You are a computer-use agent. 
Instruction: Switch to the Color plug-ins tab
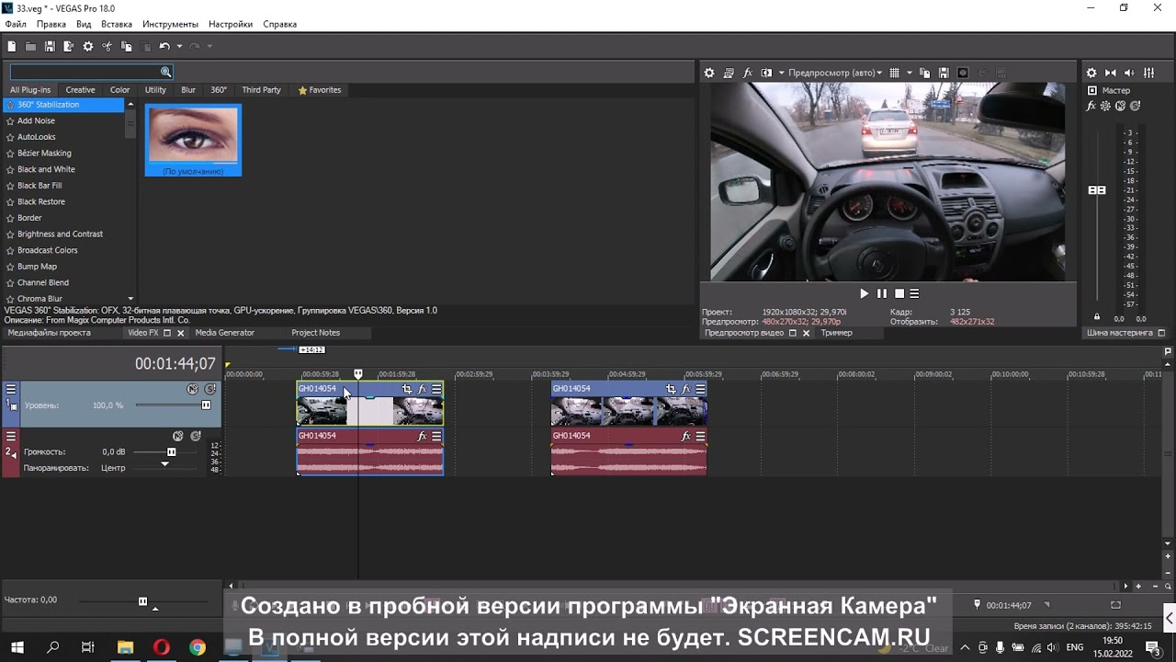click(120, 90)
